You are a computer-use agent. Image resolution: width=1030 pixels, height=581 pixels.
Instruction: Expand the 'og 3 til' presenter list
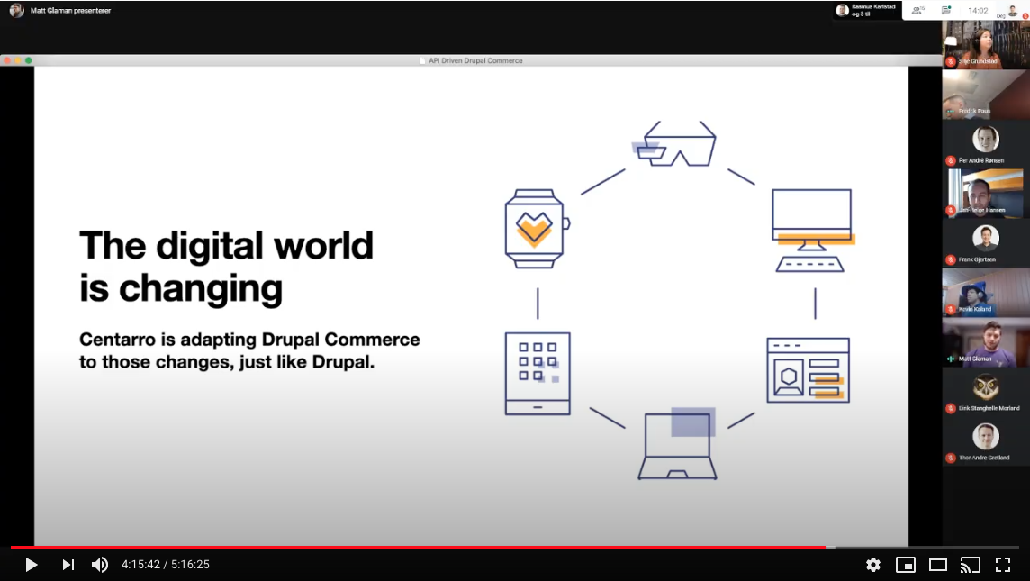[861, 14]
